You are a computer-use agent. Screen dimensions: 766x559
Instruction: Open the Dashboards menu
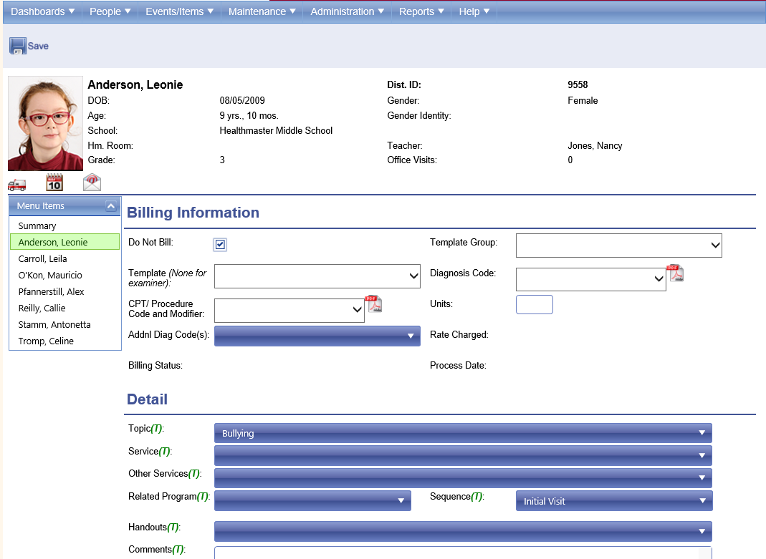point(42,11)
